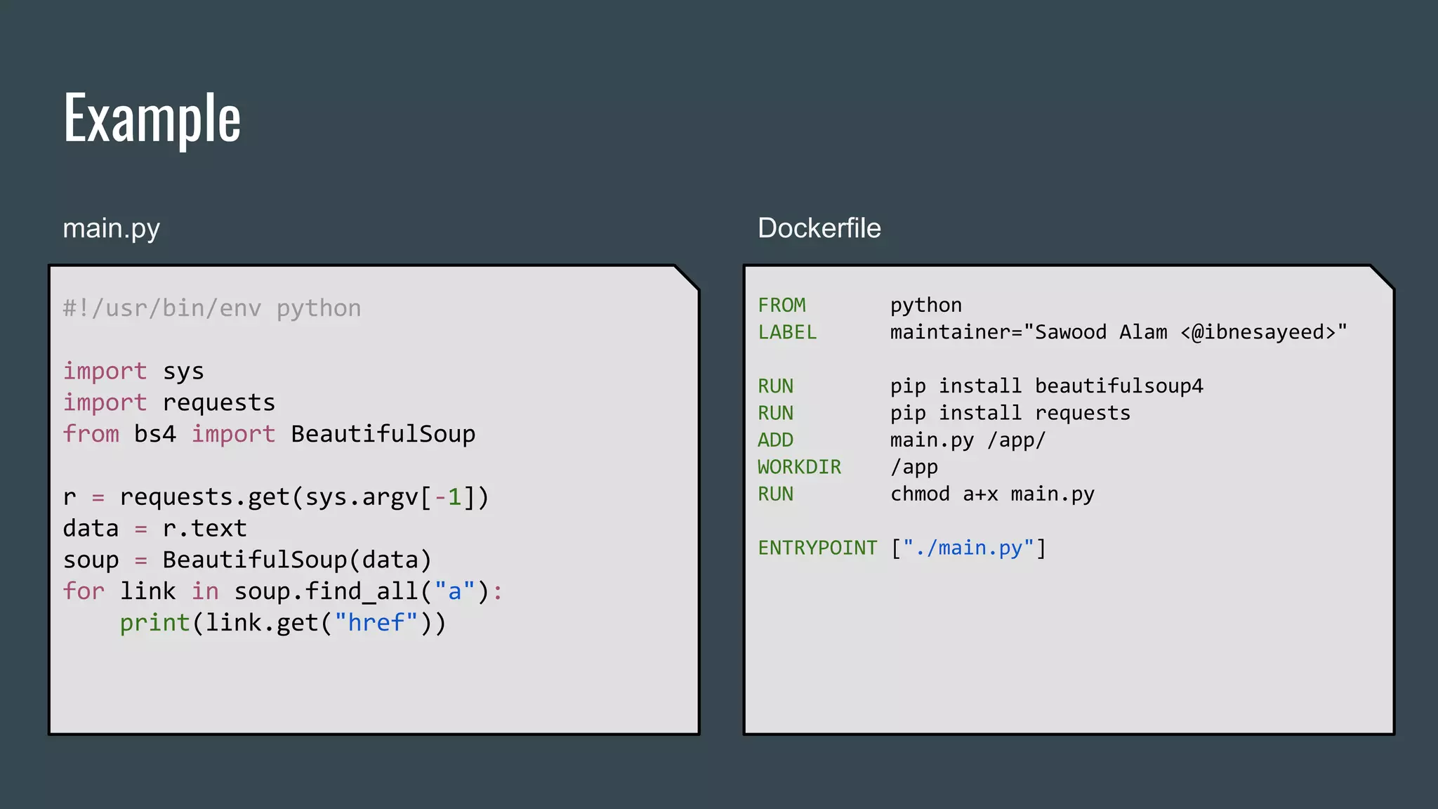
Task: Click the maintainer="Sawood Alam" value
Action: coord(1119,331)
